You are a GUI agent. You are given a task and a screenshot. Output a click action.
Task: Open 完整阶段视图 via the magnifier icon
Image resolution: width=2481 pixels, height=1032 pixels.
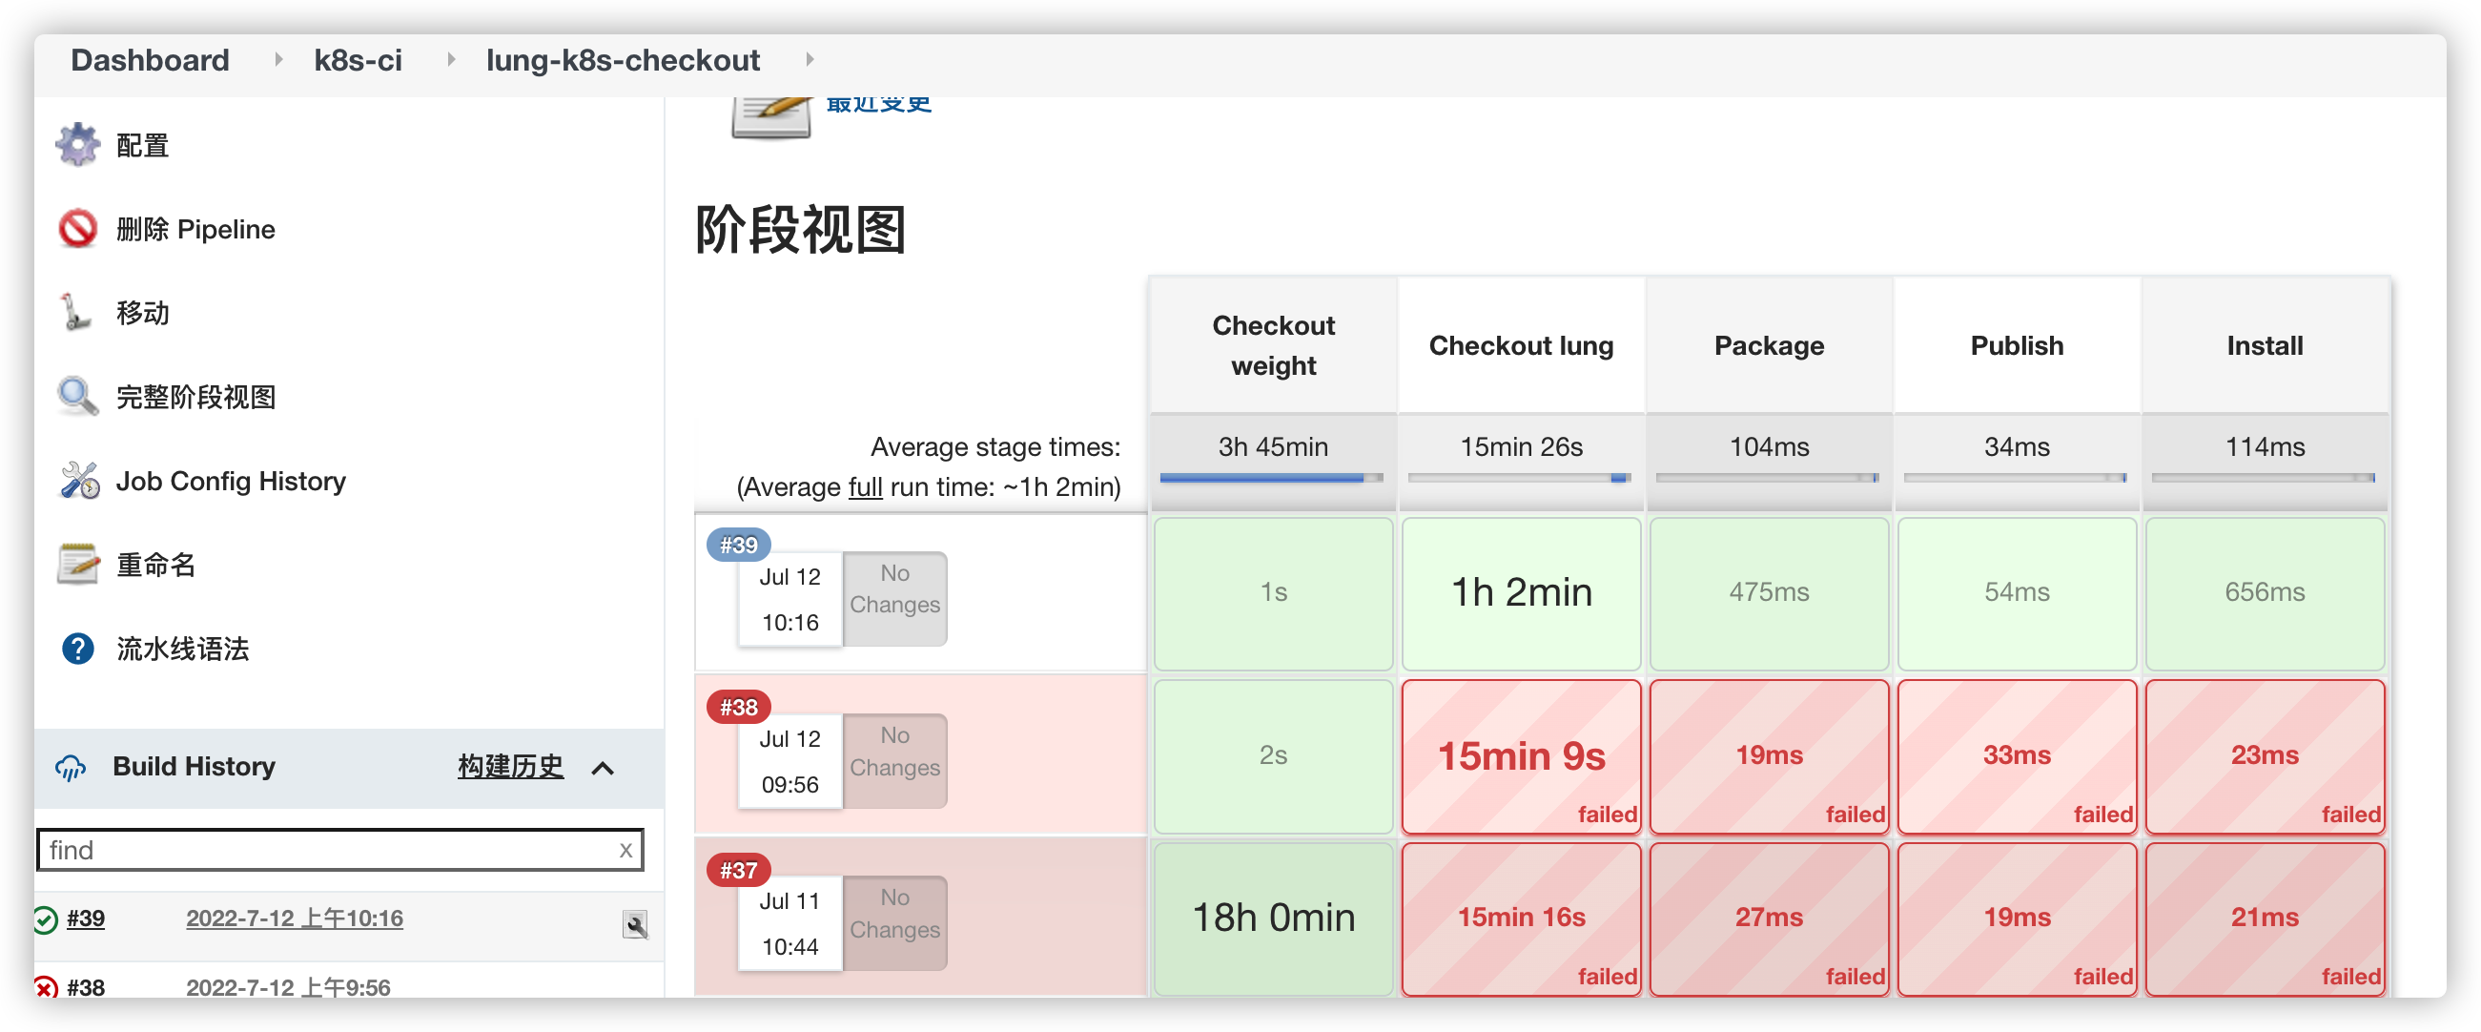pyautogui.click(x=76, y=396)
